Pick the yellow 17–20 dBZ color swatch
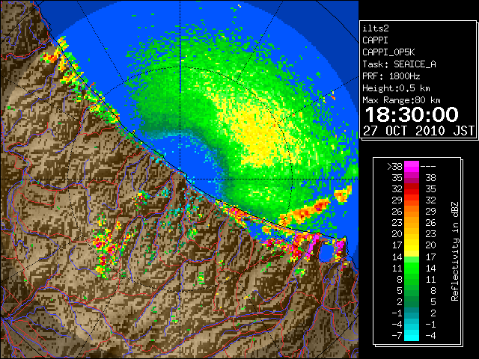Image resolution: width=479 pixels, height=359 pixels. tap(412, 245)
